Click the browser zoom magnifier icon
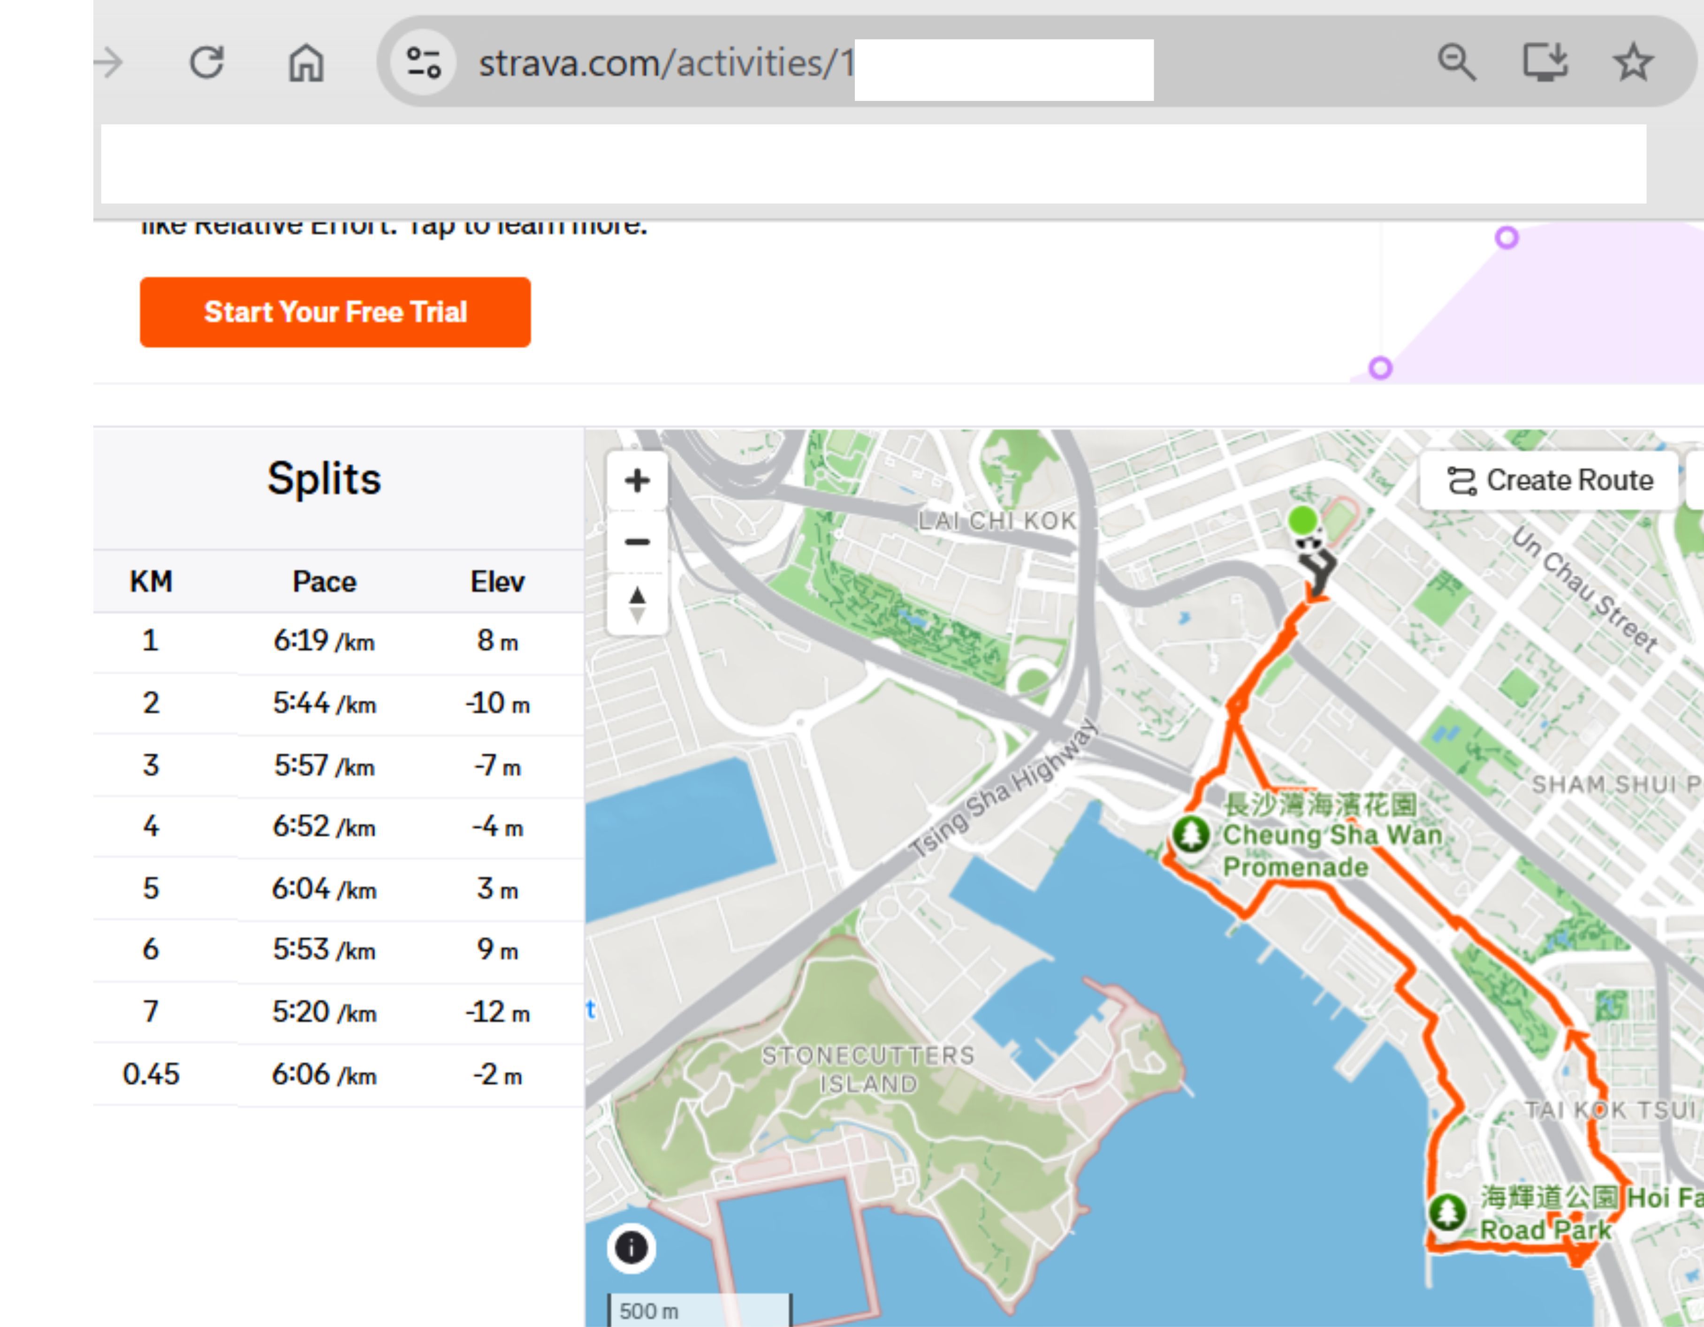This screenshot has width=1704, height=1327. (x=1456, y=62)
